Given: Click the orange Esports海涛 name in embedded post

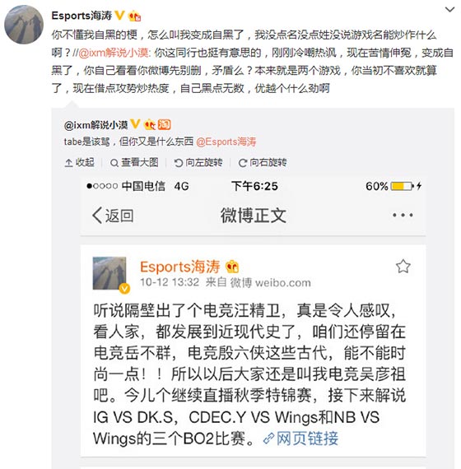Looking at the screenshot, I should 180,267.
